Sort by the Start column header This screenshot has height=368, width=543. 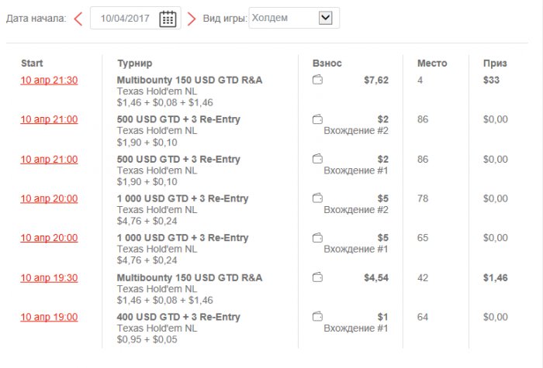coord(32,64)
